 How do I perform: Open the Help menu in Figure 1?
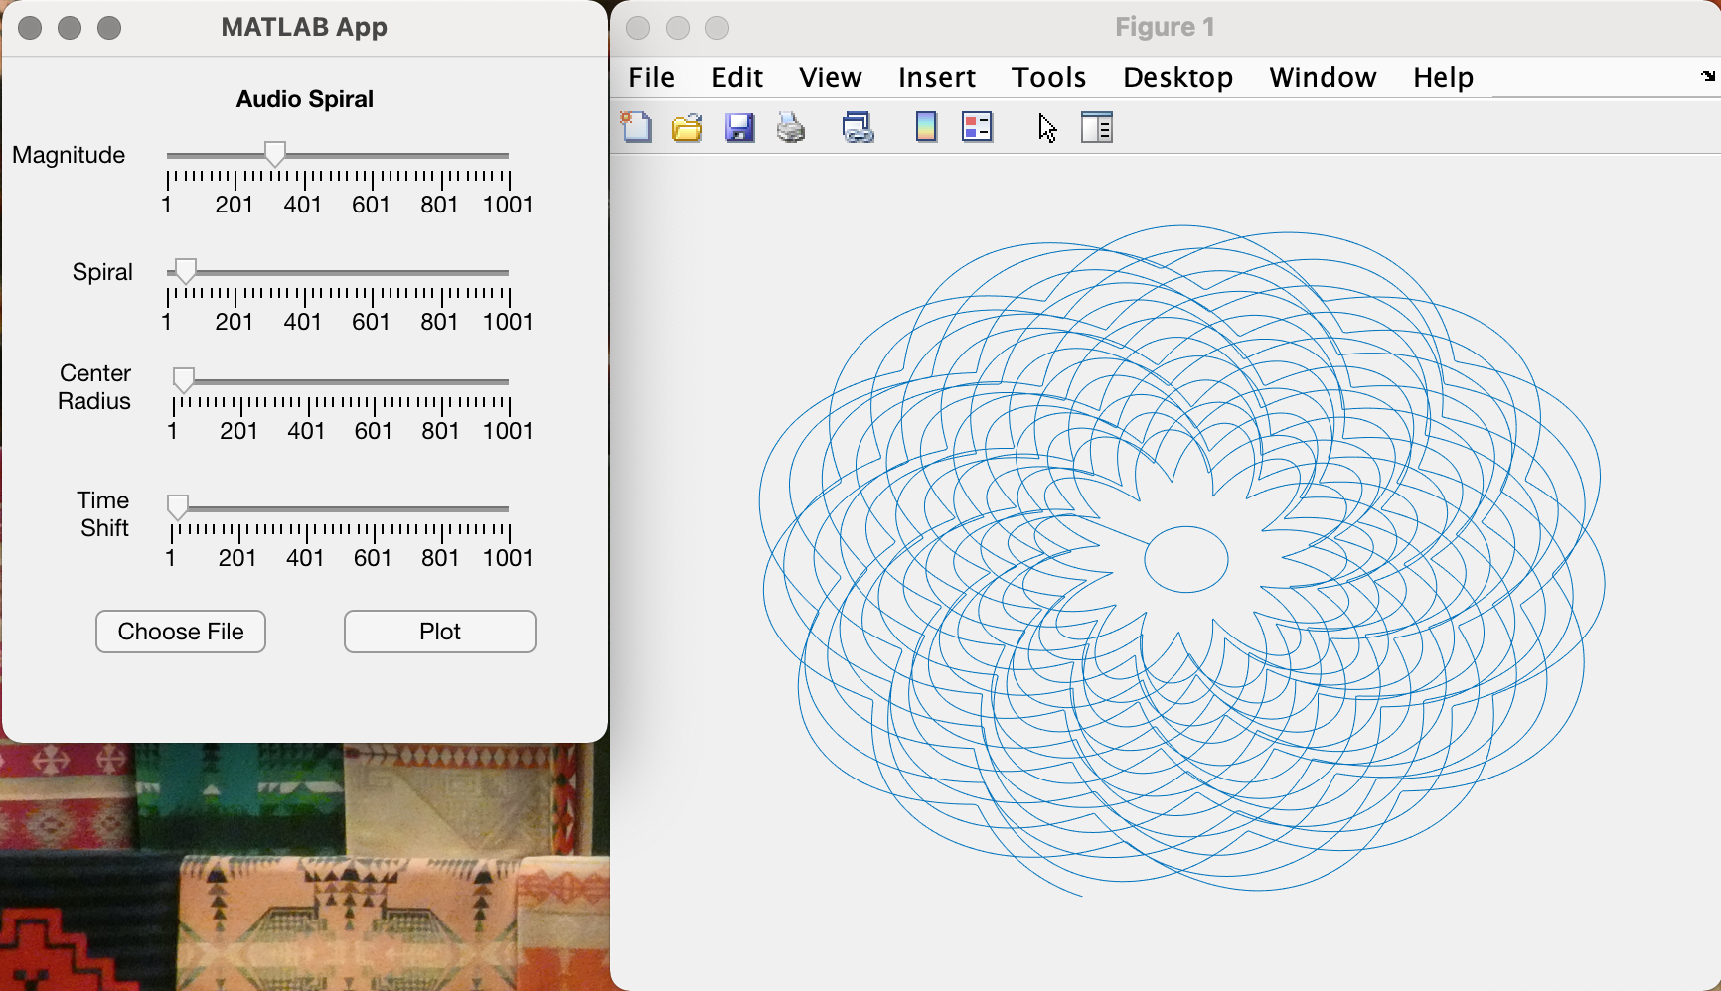1443,77
